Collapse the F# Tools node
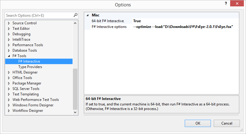This screenshot has width=246, height=134. [x=9, y=56]
